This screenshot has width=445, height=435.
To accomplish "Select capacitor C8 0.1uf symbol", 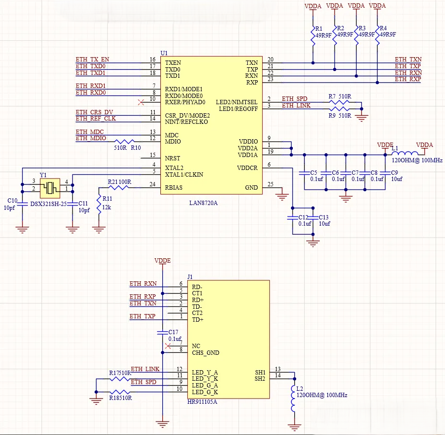I will pyautogui.click(x=365, y=173).
